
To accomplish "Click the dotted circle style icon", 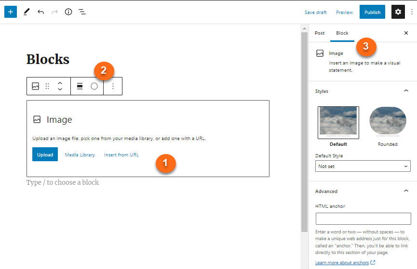I will (x=94, y=86).
